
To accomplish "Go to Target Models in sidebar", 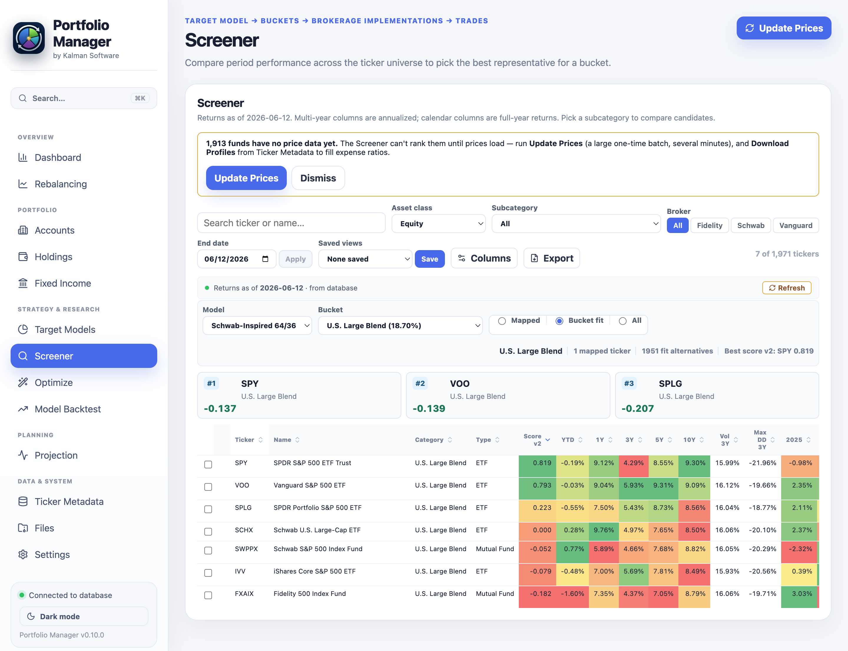I will (84, 329).
